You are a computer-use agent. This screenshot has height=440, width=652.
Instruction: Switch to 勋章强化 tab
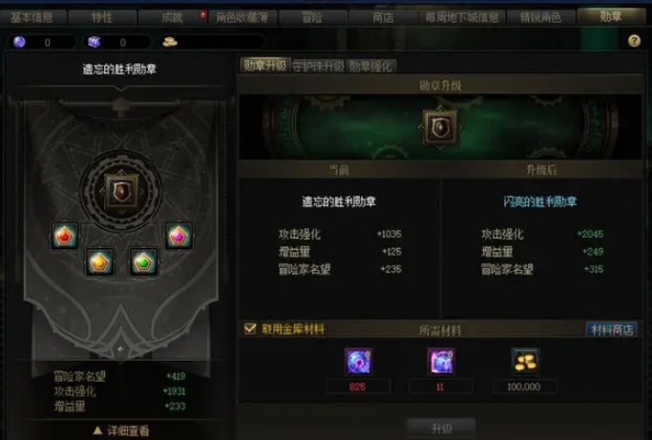(x=370, y=66)
